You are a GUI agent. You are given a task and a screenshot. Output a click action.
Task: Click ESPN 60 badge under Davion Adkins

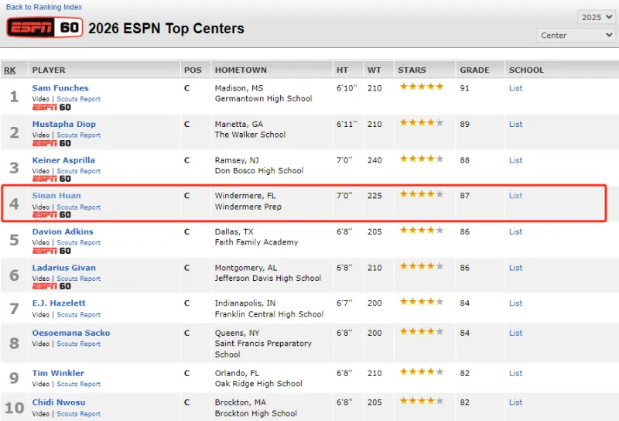[x=51, y=251]
